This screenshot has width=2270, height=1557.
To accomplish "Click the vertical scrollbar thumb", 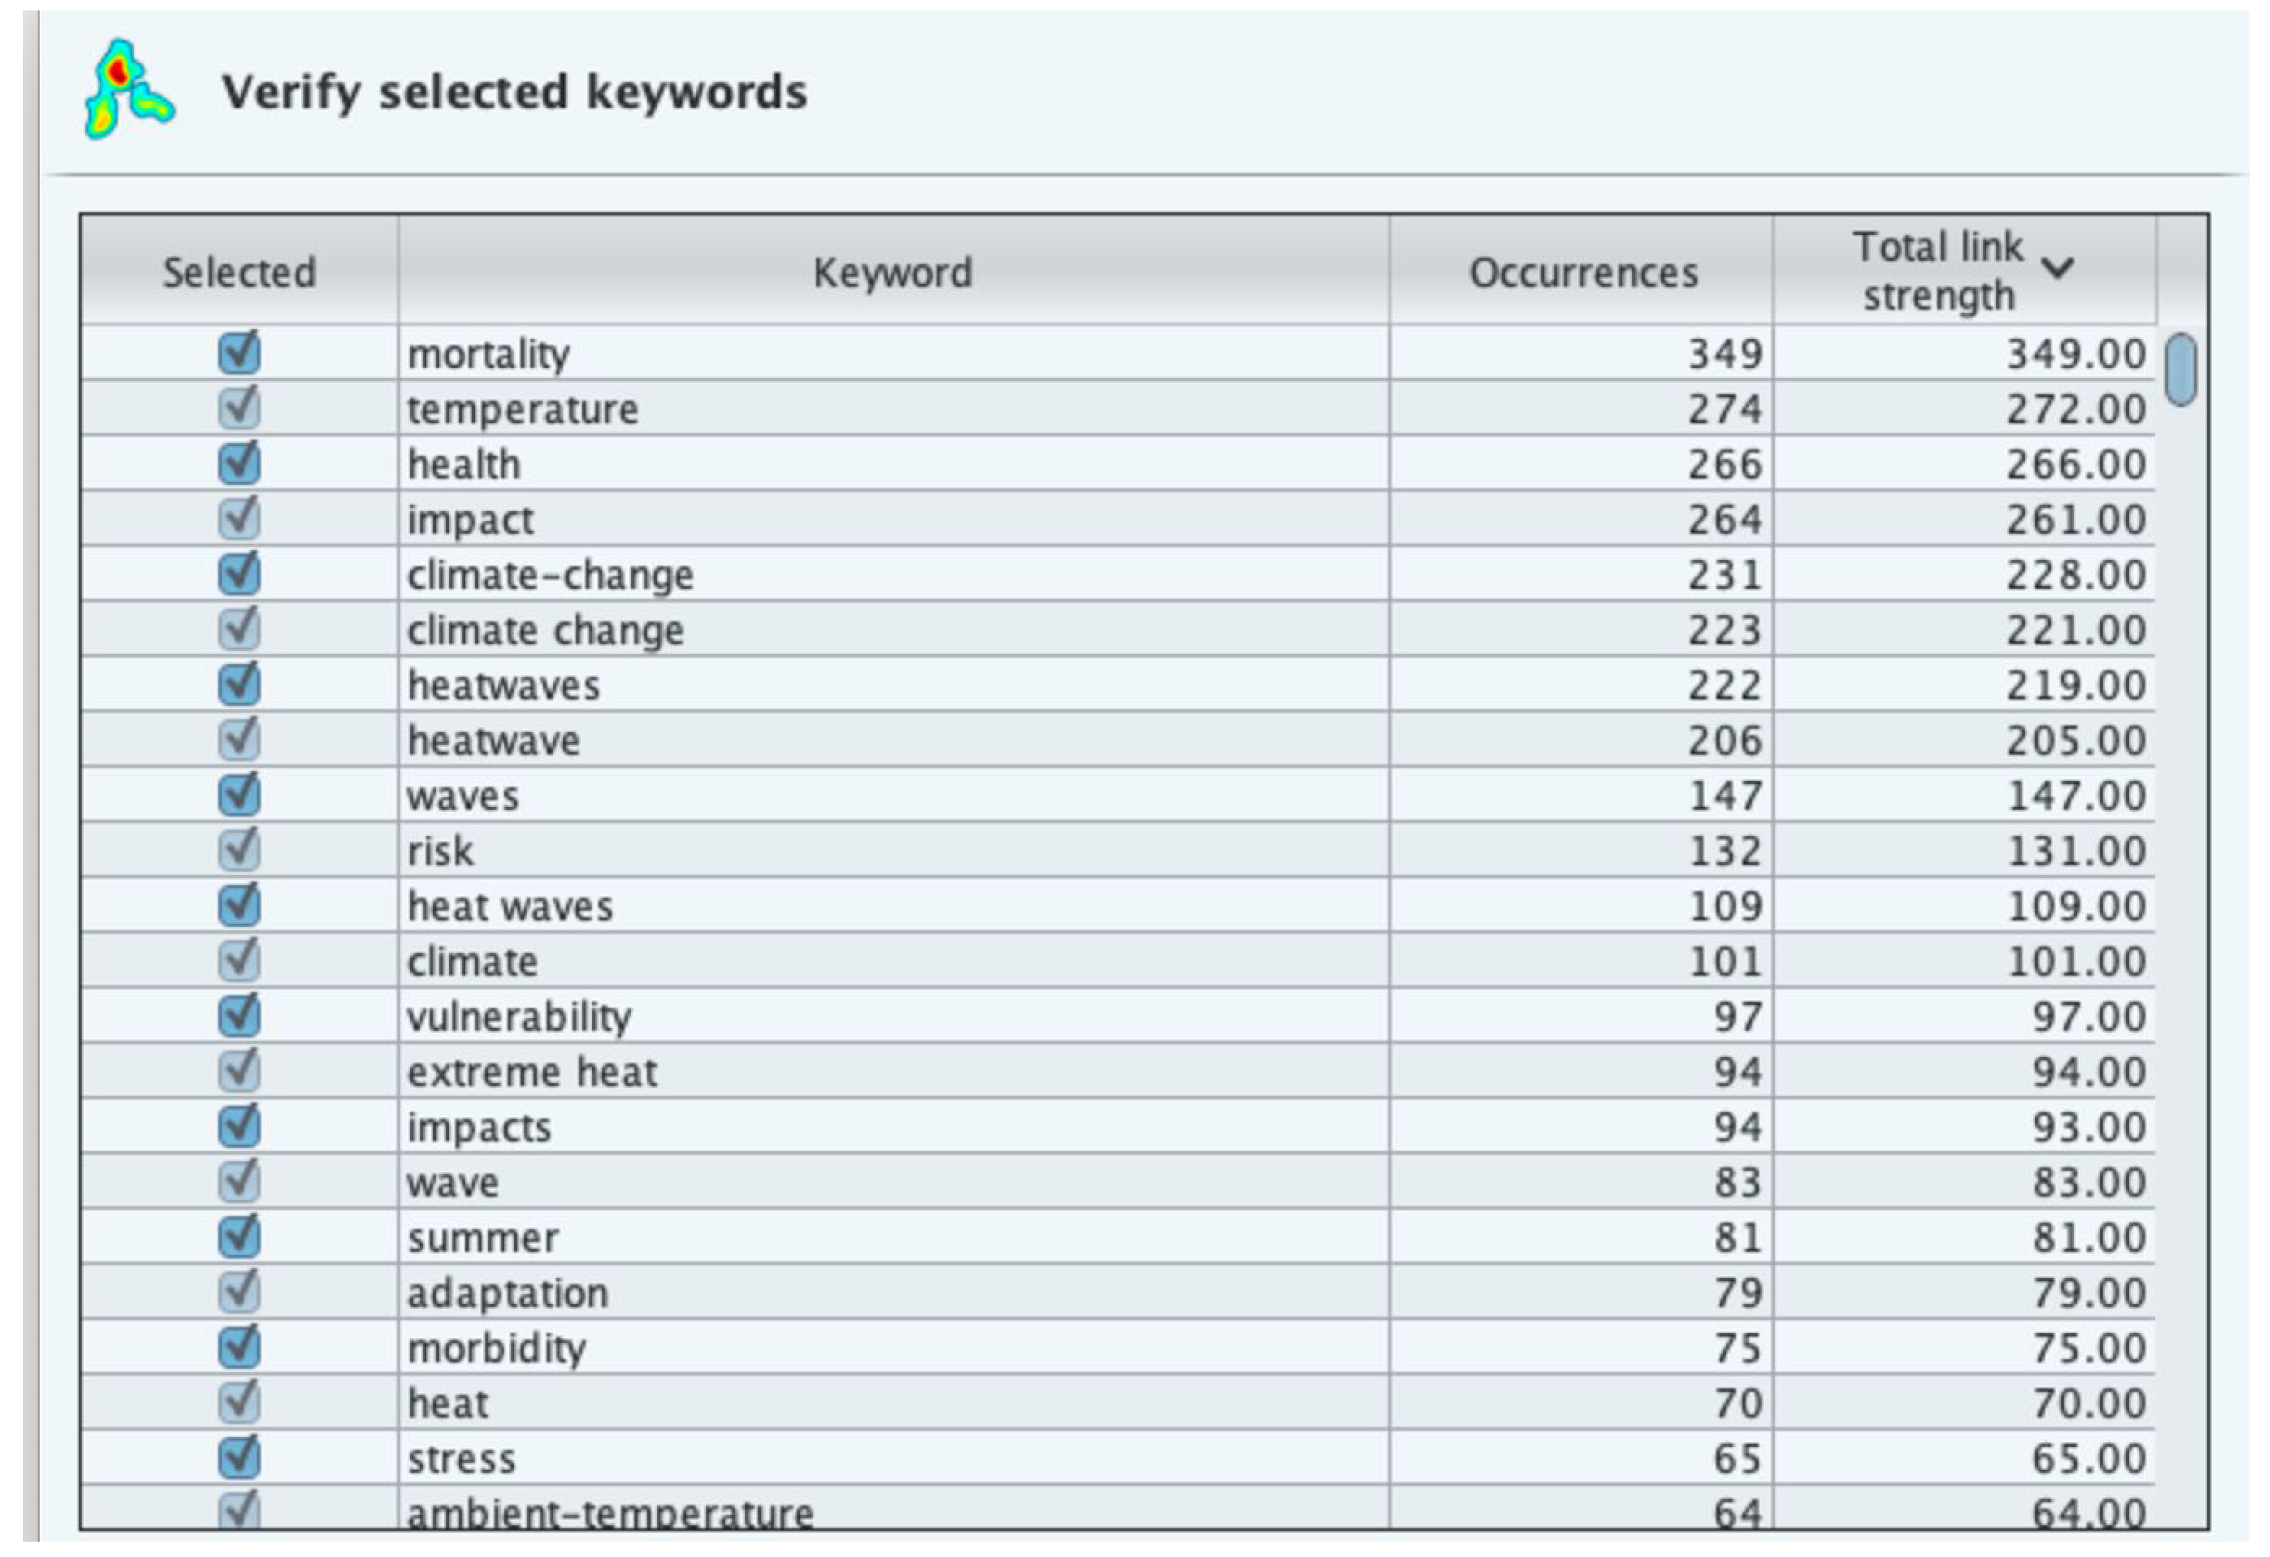I will click(2180, 370).
